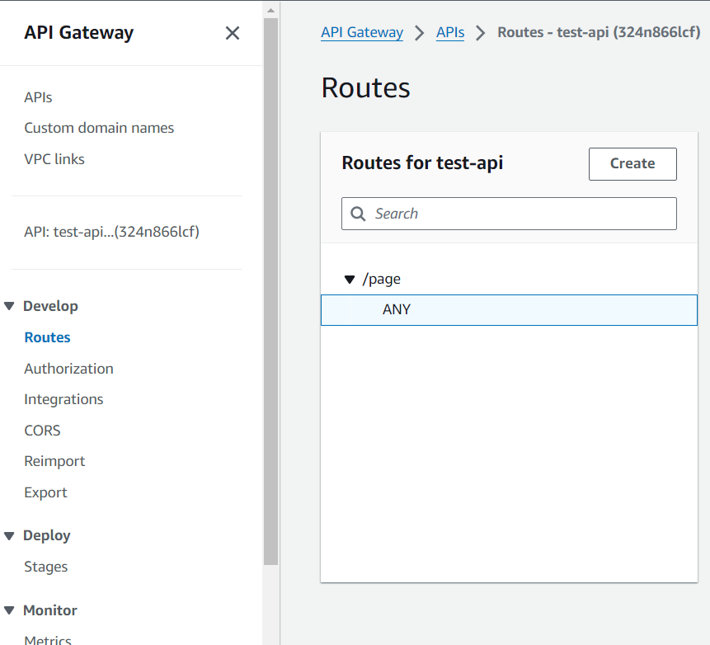This screenshot has height=645, width=710.
Task: Open VPC links page
Action: coord(54,159)
